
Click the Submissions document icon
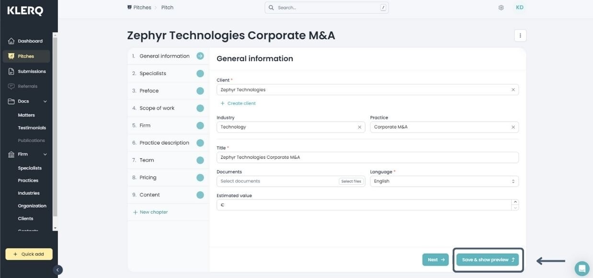[11, 71]
